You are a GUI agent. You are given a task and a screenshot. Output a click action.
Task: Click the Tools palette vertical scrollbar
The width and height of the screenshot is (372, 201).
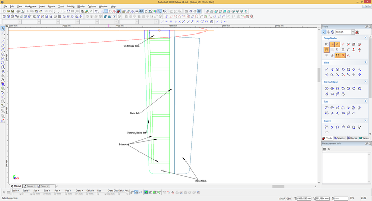370,69
